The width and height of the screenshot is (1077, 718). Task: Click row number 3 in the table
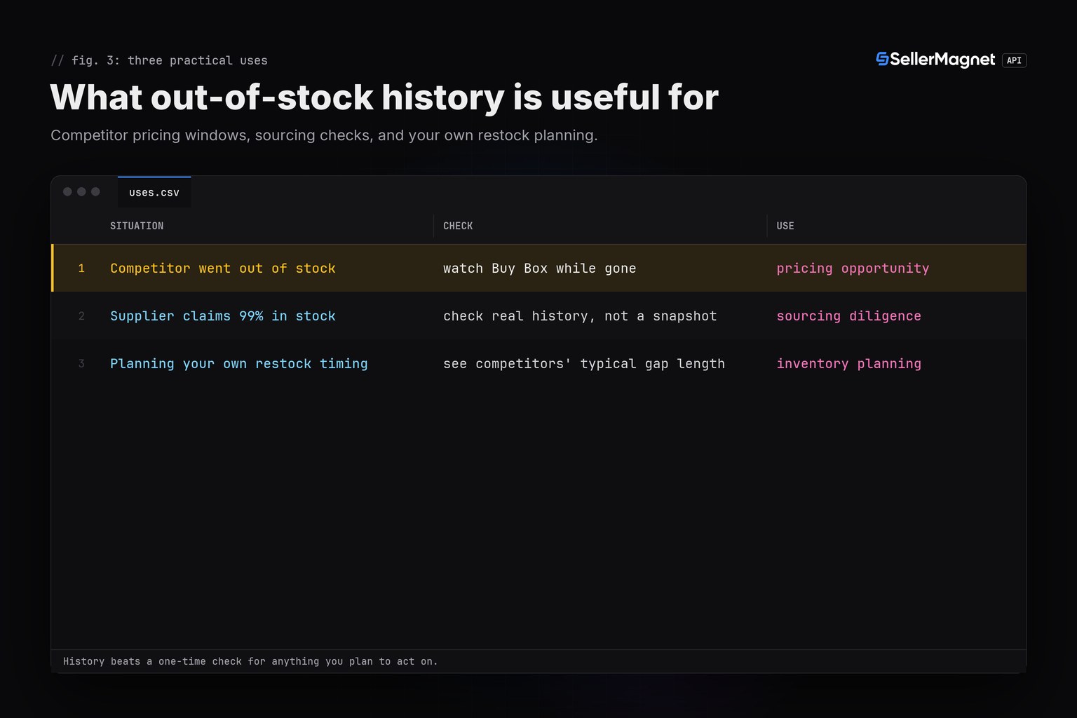81,364
